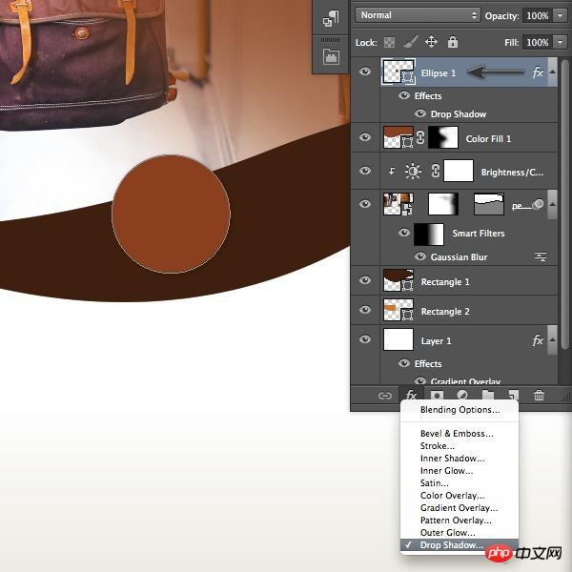Screen dimensions: 572x572
Task: Click the link layers icon
Action: pos(384,396)
